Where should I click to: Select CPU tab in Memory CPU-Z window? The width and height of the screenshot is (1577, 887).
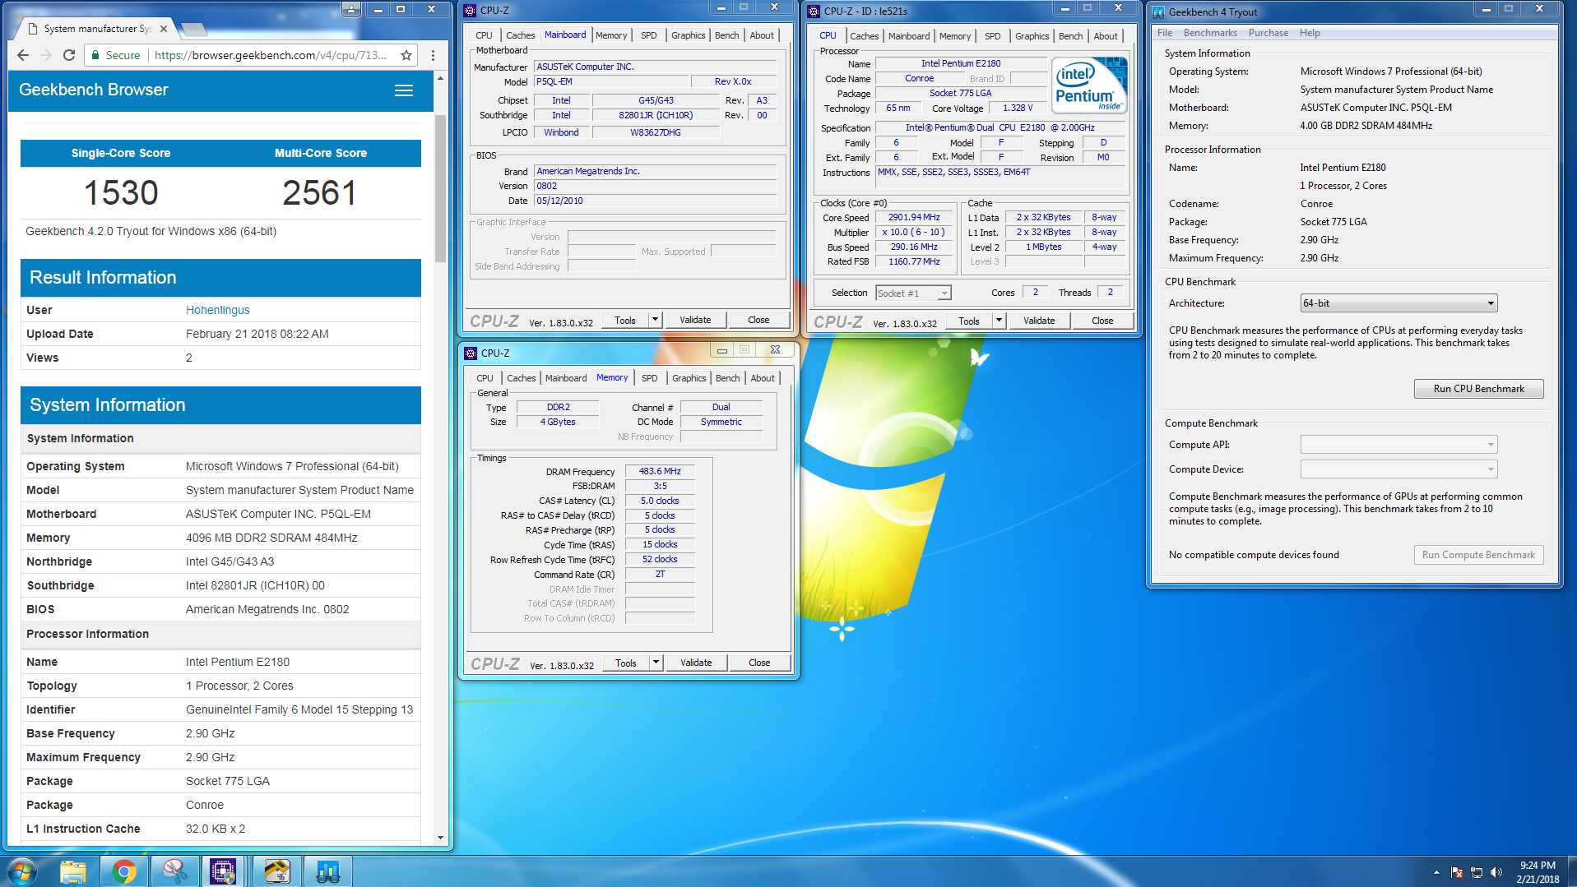(485, 378)
